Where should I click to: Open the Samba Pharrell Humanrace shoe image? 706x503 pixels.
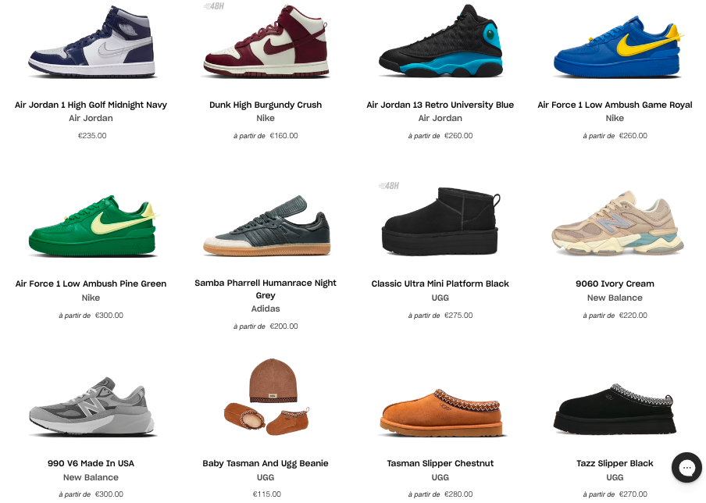[x=266, y=226]
